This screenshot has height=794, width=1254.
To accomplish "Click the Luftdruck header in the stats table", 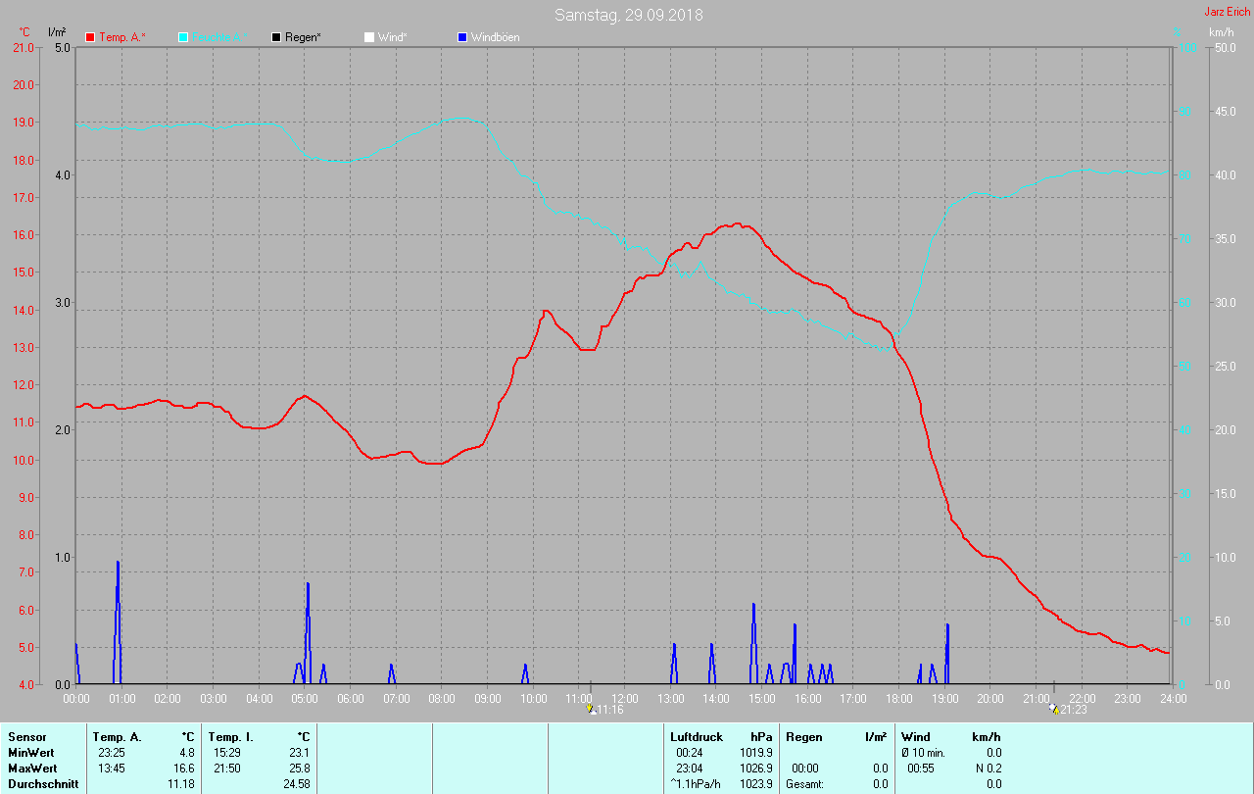I will click(697, 737).
